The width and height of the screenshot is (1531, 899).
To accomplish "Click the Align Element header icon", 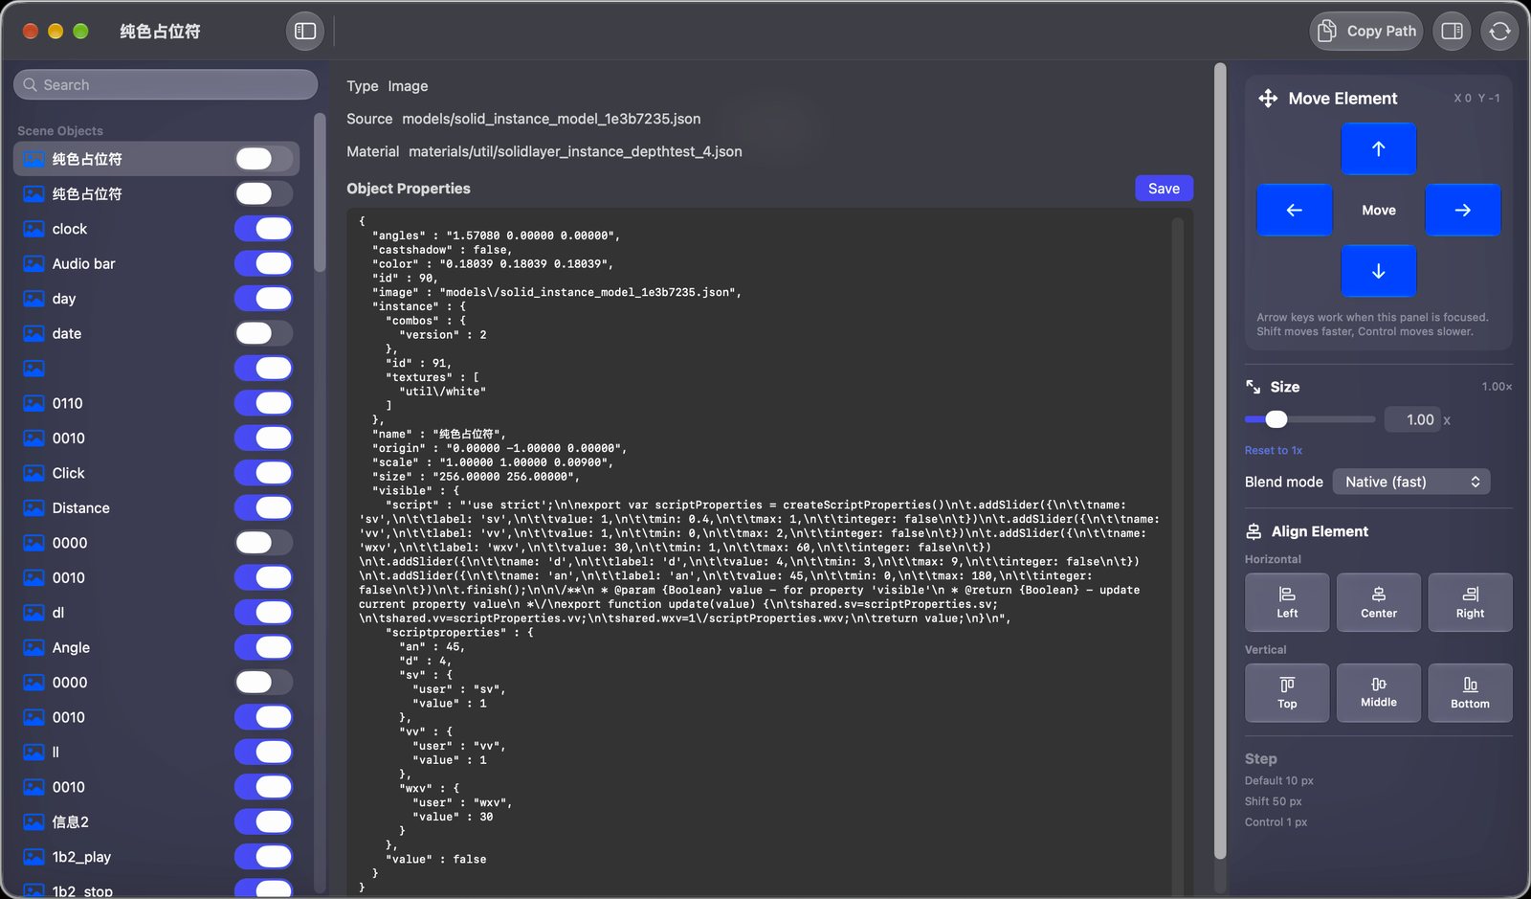I will 1254,531.
